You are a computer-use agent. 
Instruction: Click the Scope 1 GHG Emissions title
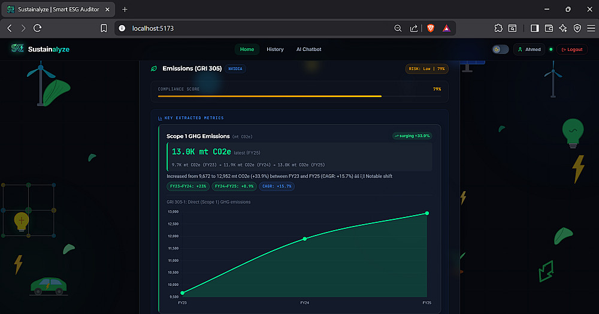click(198, 137)
